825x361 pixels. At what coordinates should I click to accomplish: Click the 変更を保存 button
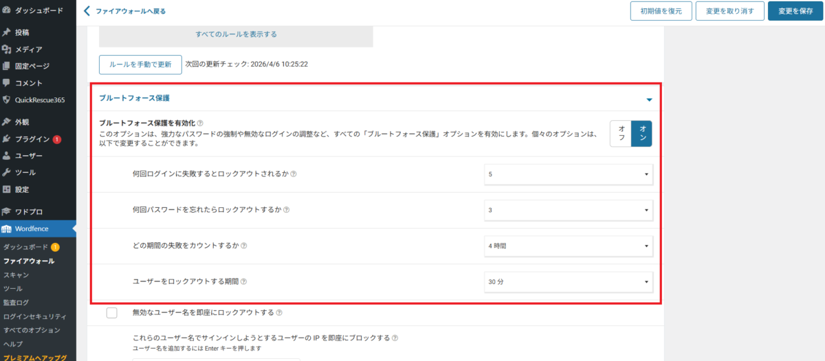(x=795, y=11)
